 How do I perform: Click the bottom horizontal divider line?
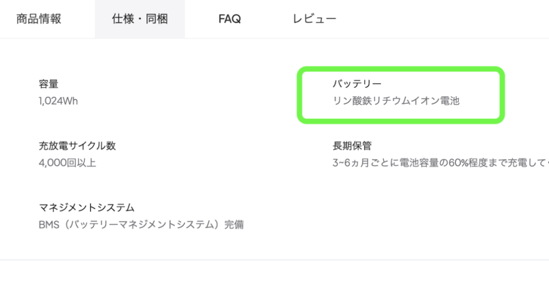[x=274, y=260]
